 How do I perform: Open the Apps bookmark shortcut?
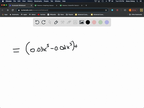pyautogui.click(x=5, y=14)
